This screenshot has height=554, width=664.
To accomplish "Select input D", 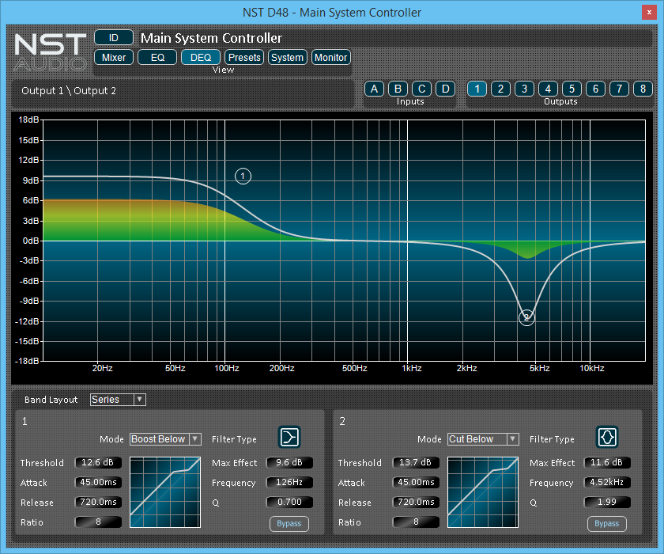I will click(446, 89).
